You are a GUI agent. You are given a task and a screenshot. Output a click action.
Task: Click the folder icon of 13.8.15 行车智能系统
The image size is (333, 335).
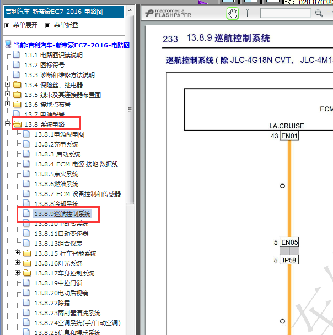pyautogui.click(x=27, y=253)
